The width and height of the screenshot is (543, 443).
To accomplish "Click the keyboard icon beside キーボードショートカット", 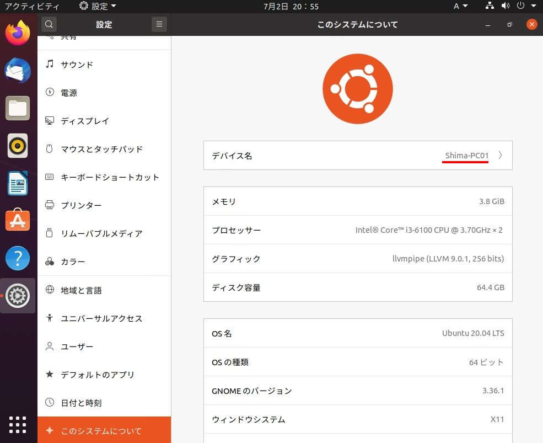I will [x=50, y=177].
